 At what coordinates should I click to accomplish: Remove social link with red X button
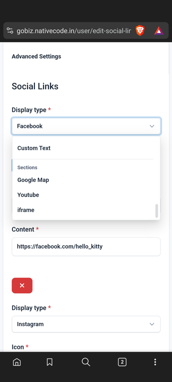(22, 286)
